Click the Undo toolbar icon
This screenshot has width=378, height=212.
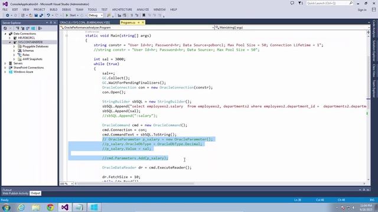click(48, 15)
